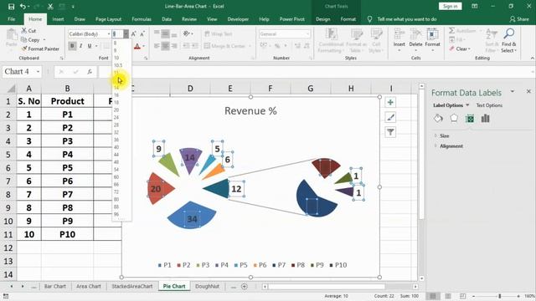Click the Insert Function fx icon

click(x=90, y=72)
